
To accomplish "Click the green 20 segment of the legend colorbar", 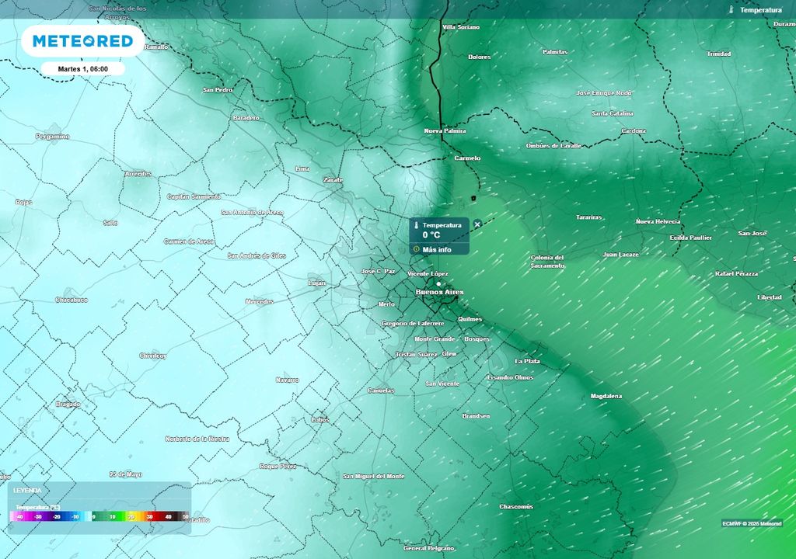I will coord(131,516).
